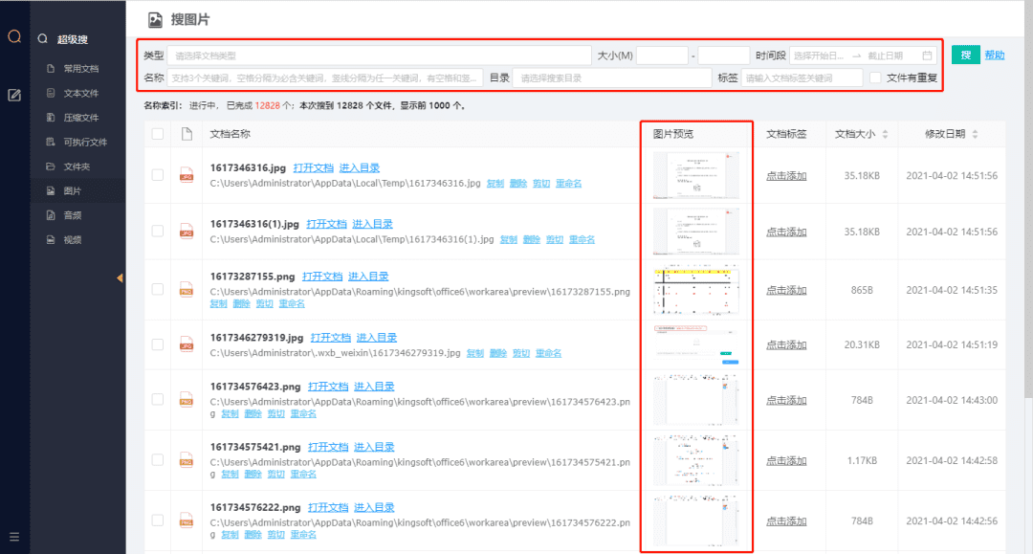
Task: Open 音频 category
Action: pos(72,214)
